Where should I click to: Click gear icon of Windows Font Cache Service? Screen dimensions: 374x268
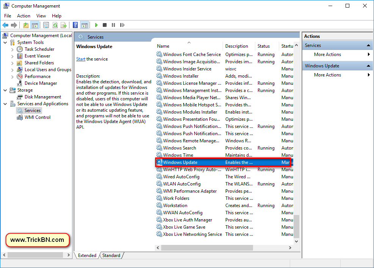159,54
